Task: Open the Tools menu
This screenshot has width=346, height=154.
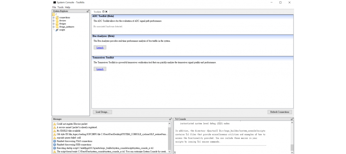Action: click(60, 7)
